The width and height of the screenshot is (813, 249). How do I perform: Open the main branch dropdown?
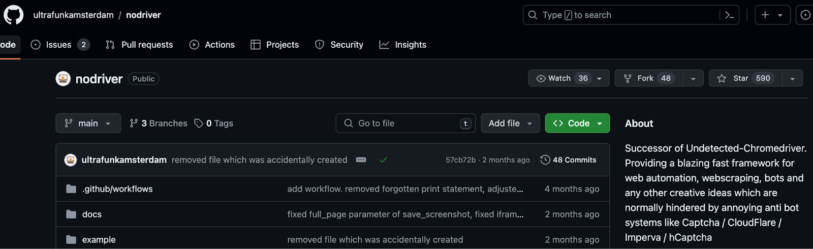88,123
